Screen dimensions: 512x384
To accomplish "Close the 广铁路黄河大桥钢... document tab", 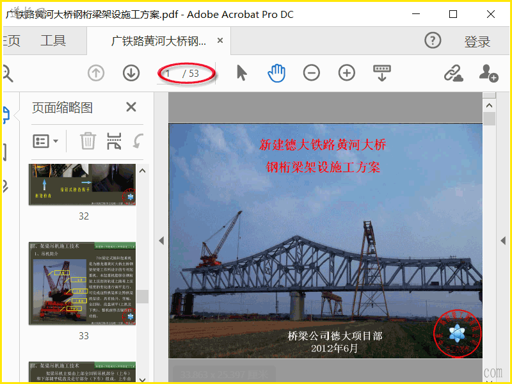I will point(220,40).
